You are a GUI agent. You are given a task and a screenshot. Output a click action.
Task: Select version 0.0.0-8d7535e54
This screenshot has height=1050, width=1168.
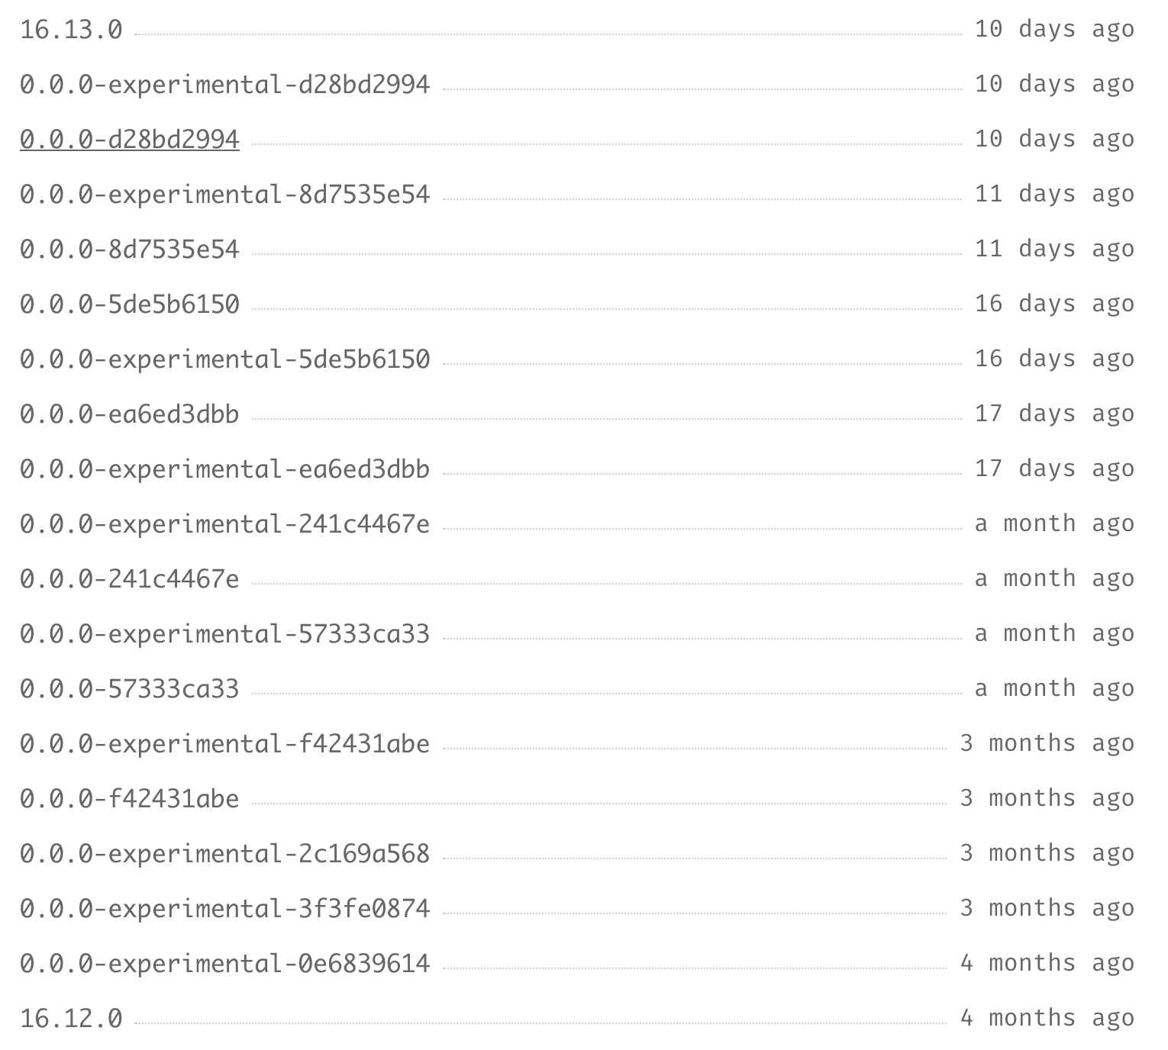[130, 250]
